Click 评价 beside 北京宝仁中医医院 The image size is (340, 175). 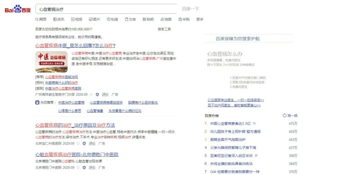tap(92, 143)
